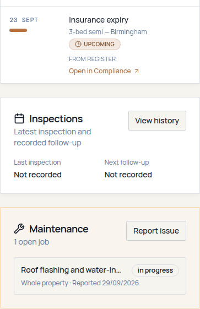Click the external arrow icon beside Open in Compliance
This screenshot has width=200, height=309.
pyautogui.click(x=137, y=71)
